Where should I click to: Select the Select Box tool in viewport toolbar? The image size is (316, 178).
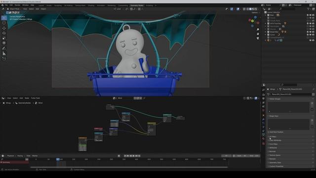click(4, 18)
